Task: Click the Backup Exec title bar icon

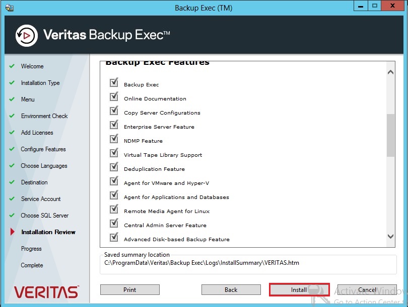Action: (8, 7)
